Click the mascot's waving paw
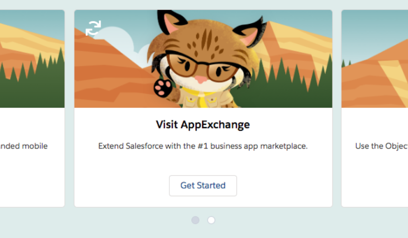 [x=163, y=87]
